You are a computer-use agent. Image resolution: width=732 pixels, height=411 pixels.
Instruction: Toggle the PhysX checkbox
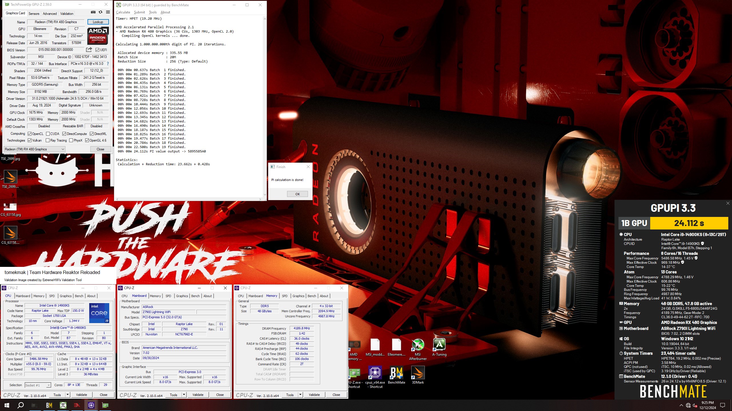(71, 140)
